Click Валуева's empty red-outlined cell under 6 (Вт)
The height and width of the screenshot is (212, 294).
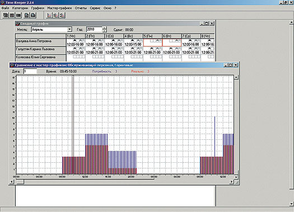172,43
